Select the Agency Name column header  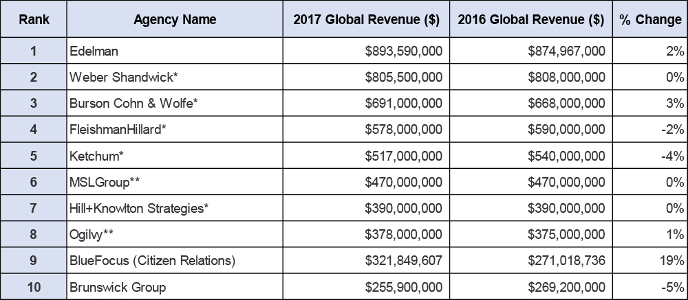click(175, 19)
